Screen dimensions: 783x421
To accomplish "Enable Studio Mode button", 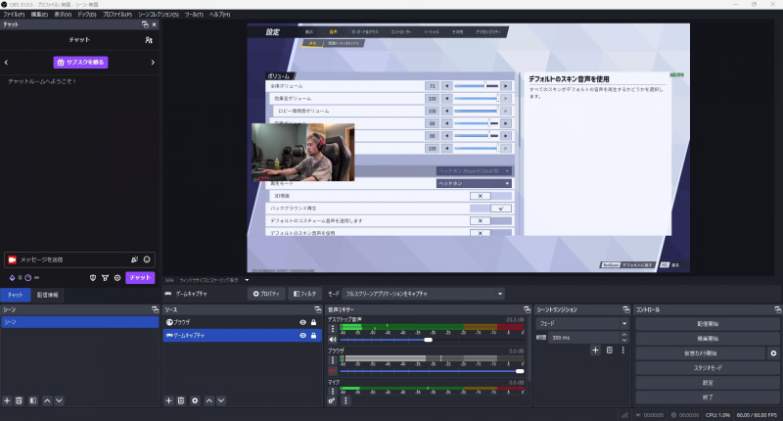I will tap(708, 368).
